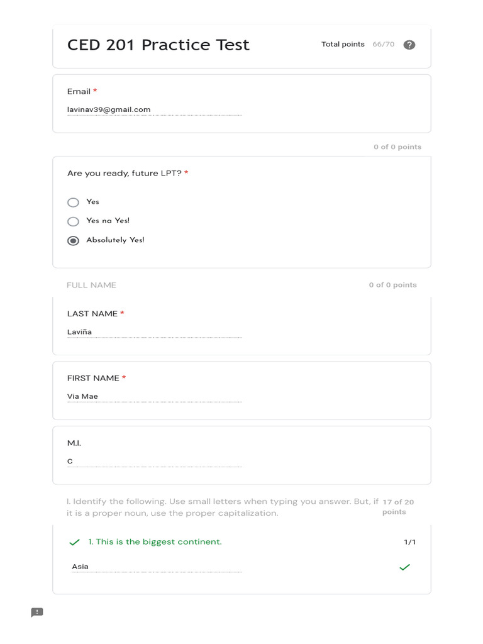
Task: Click green checkmark beside question 1
Action: [x=75, y=542]
